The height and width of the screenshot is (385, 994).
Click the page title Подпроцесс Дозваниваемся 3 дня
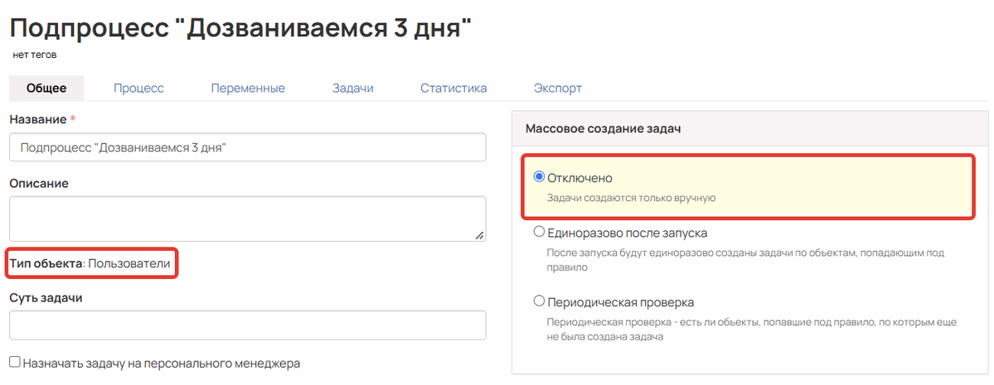click(241, 28)
